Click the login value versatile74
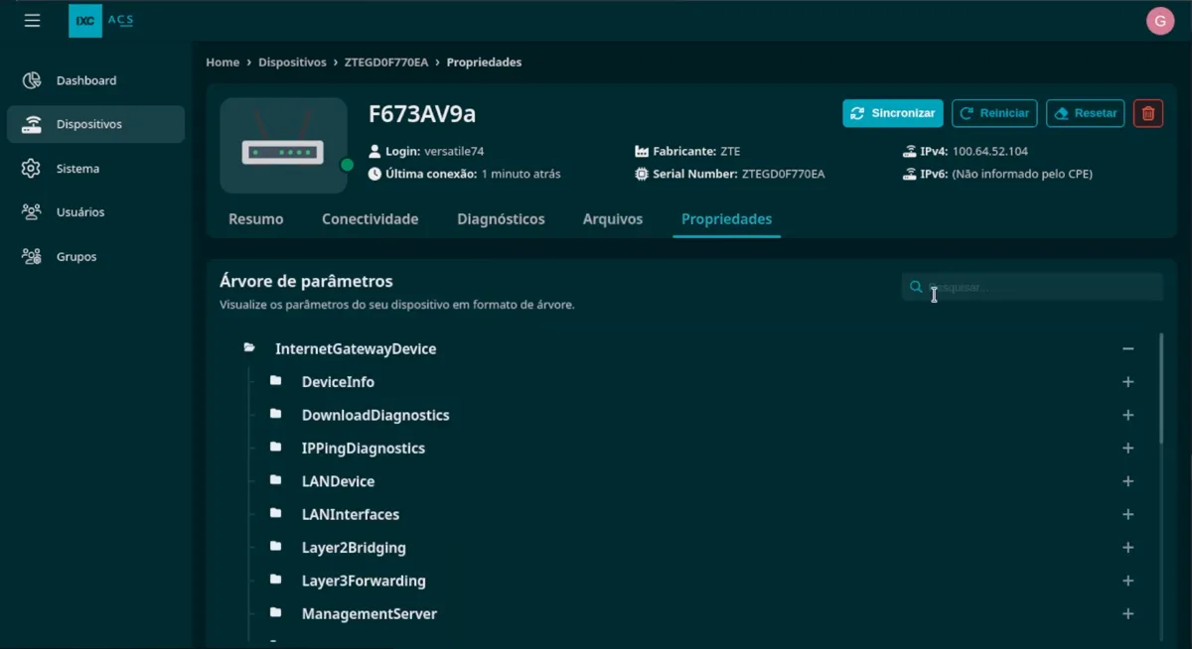 tap(454, 152)
